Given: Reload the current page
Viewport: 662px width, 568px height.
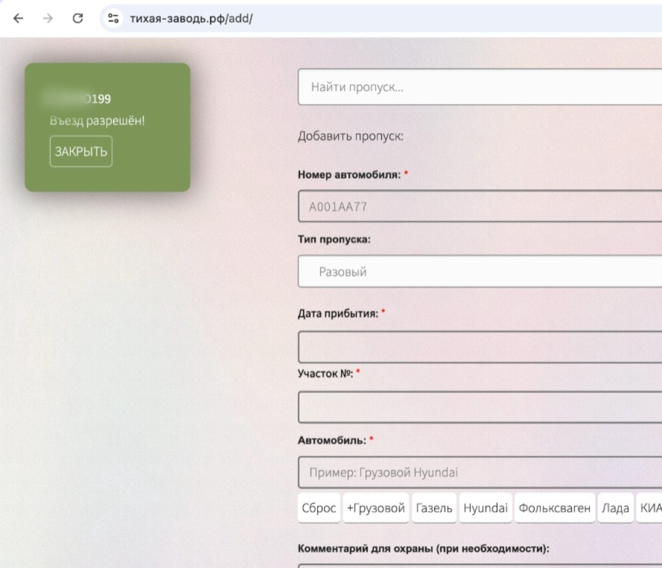Looking at the screenshot, I should tap(77, 18).
